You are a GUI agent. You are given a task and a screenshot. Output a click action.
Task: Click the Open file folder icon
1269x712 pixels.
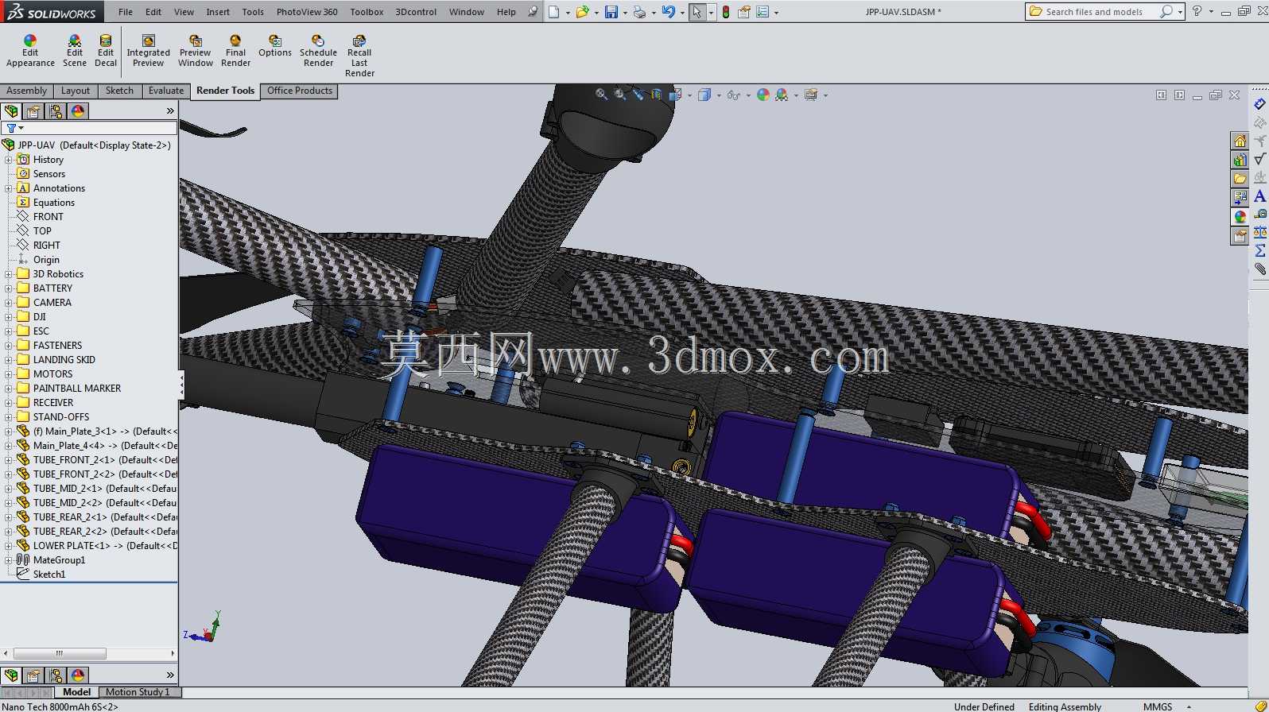tap(583, 12)
